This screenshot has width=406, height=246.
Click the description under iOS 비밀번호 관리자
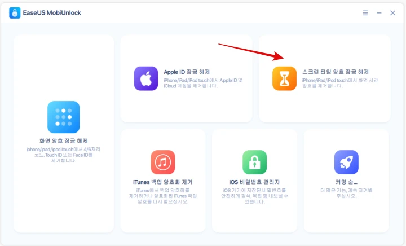254,196
